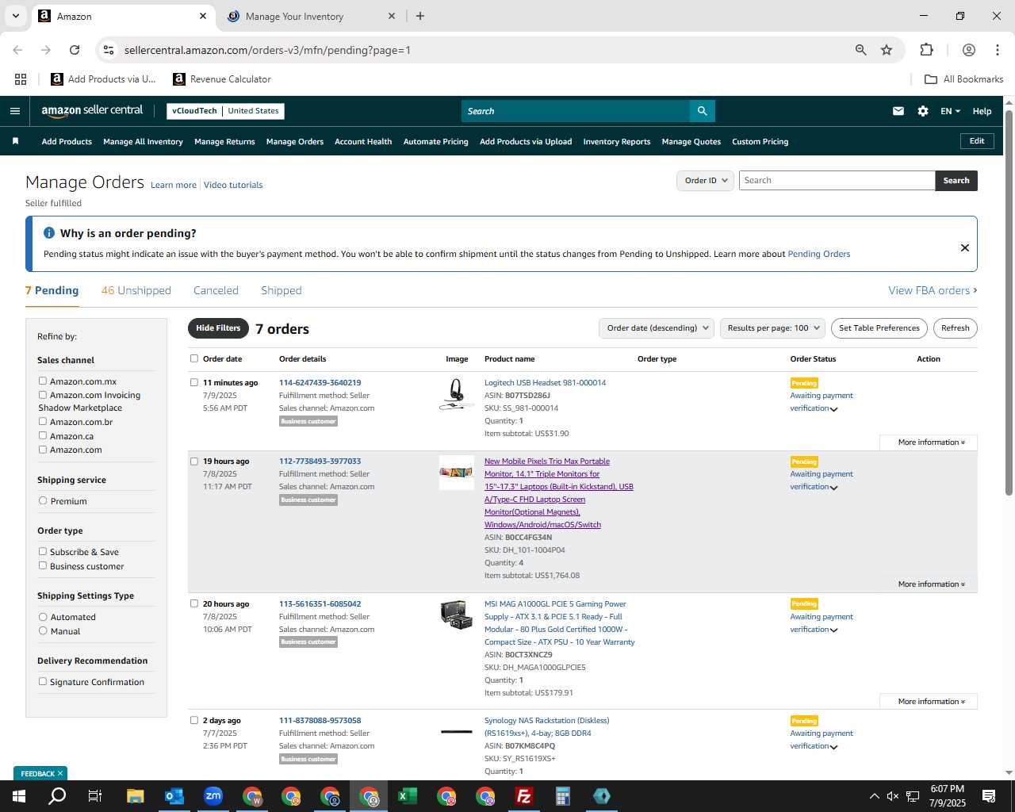The image size is (1015, 812).
Task: Open a new browser tab
Action: (420, 16)
